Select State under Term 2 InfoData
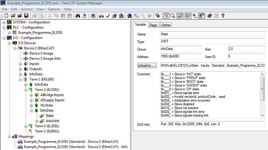The image size is (268, 150). click(x=50, y=116)
